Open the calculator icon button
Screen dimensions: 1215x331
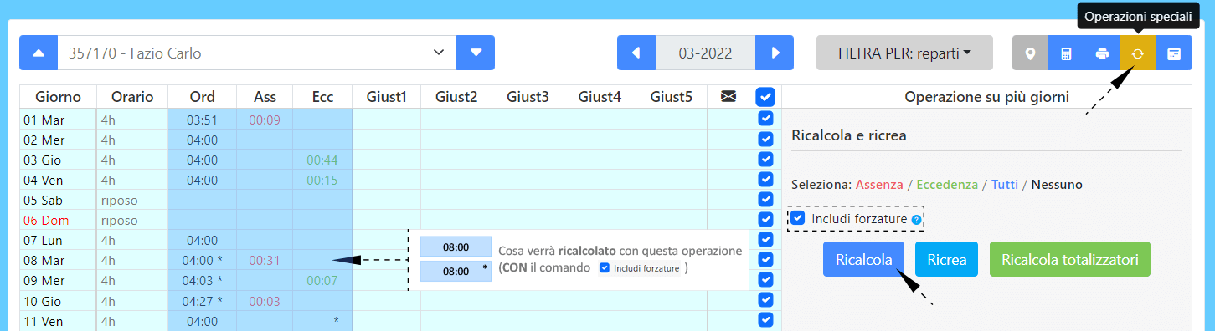click(1066, 53)
